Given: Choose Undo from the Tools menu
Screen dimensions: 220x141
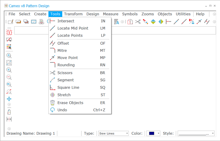Looking at the screenshot, I should click(80, 110).
